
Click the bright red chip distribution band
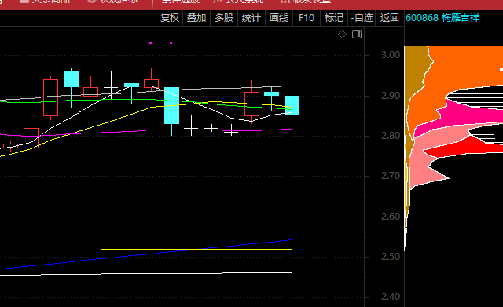462,148
